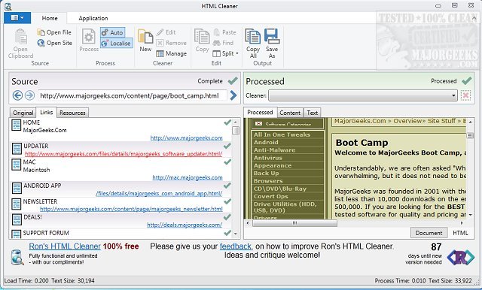Click the links list vertical scrollbar thumb
482x290 pixels.
click(x=236, y=130)
